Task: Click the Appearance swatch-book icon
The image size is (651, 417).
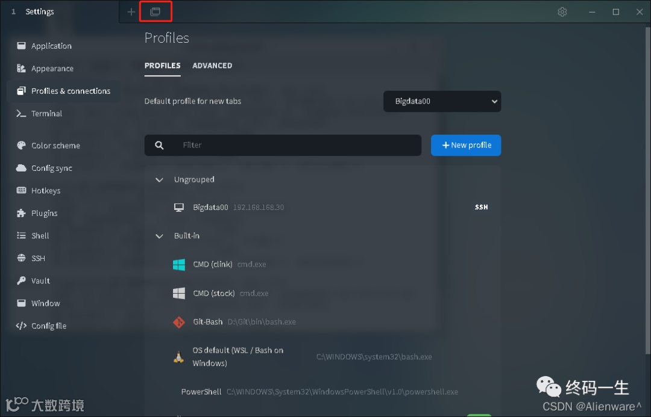Action: pos(21,68)
